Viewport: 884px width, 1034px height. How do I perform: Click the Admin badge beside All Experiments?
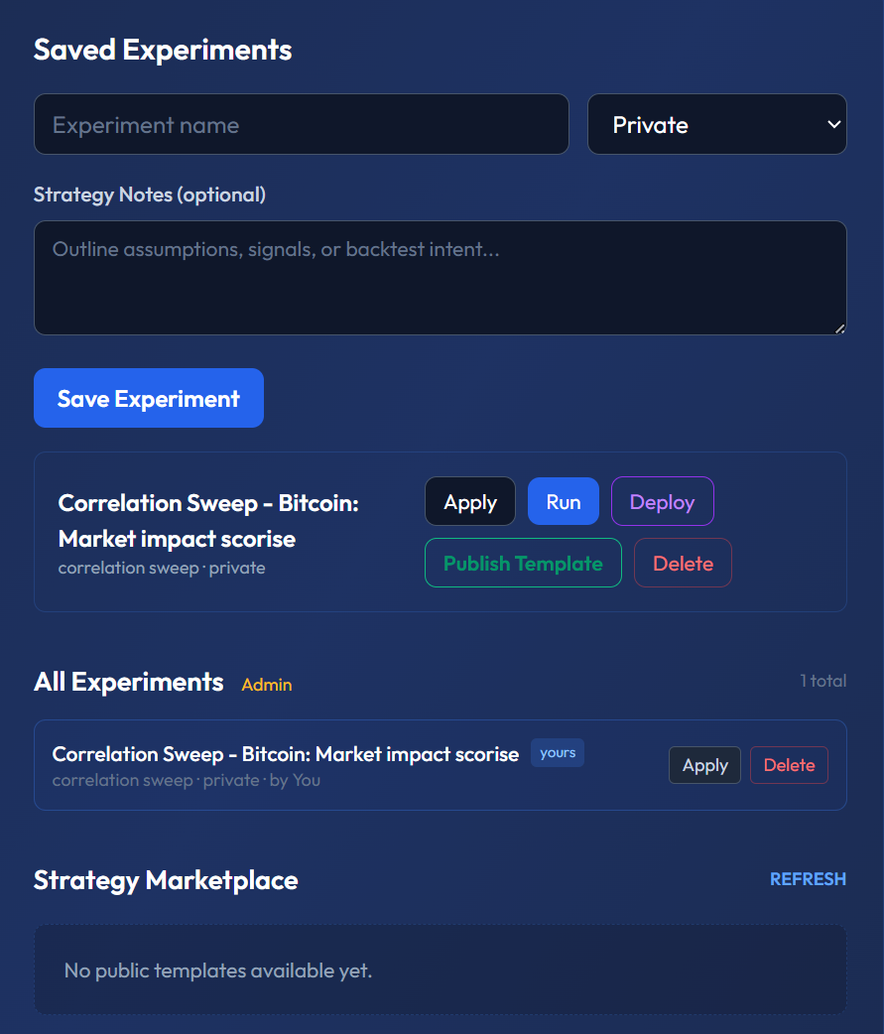coord(266,683)
